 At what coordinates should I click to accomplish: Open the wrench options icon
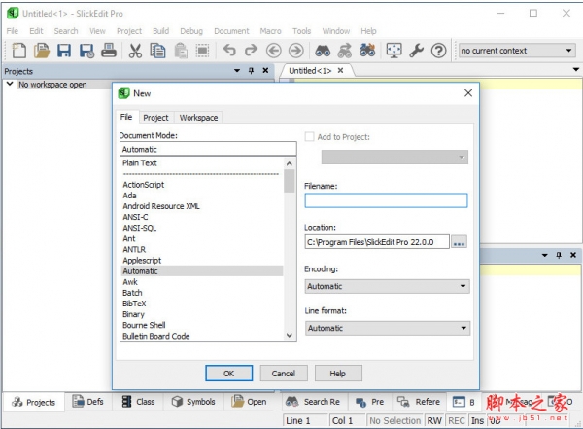pyautogui.click(x=416, y=51)
